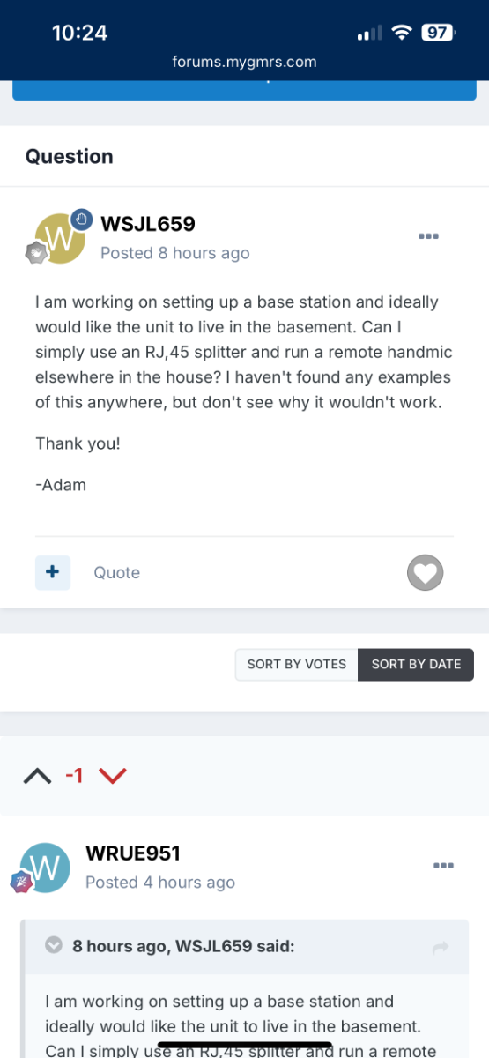
Task: Tap WSJL659's rank badge icon
Action: coord(34,252)
